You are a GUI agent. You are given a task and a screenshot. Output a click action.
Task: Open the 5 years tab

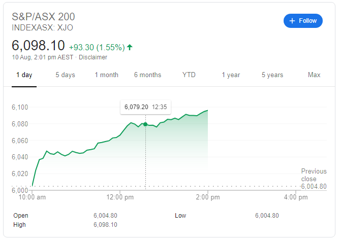click(272, 75)
